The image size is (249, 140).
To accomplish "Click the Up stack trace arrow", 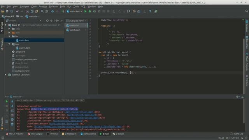I will [12, 101].
